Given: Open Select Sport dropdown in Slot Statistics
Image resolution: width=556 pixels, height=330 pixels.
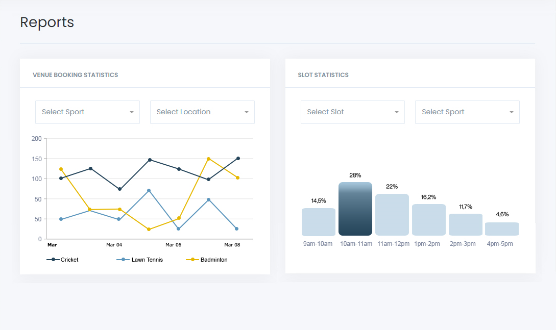Looking at the screenshot, I should pos(467,112).
